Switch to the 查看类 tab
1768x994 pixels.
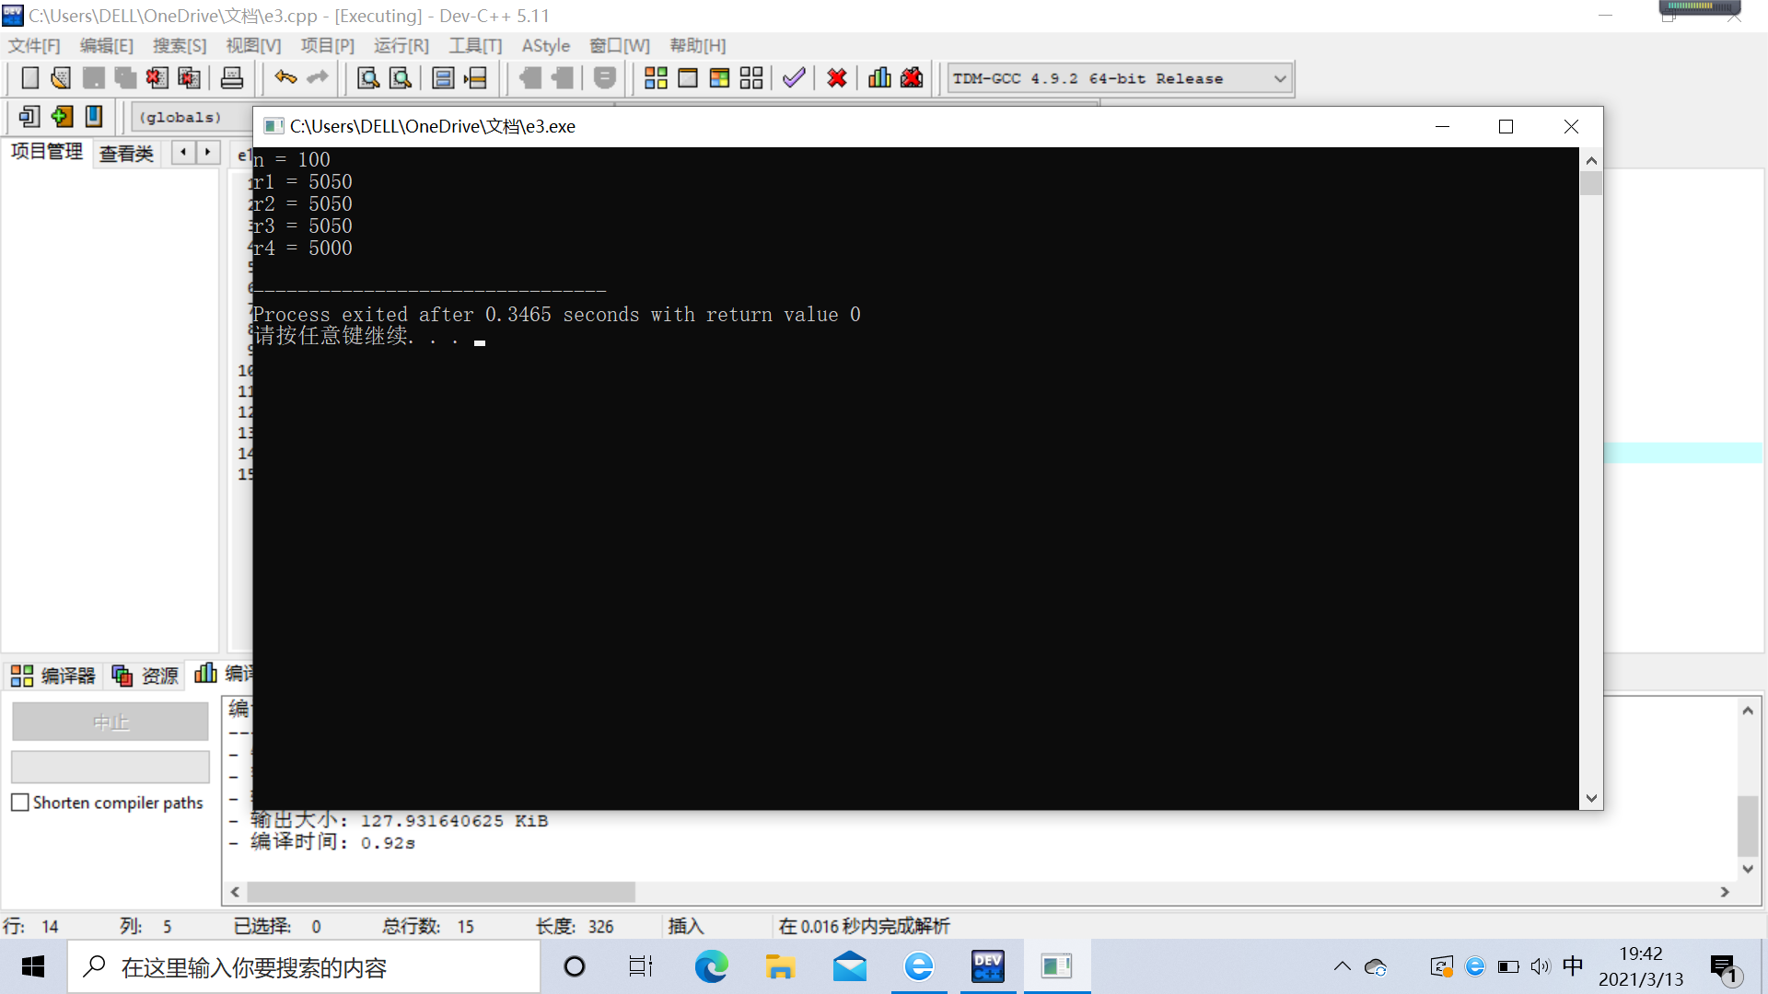tap(126, 154)
